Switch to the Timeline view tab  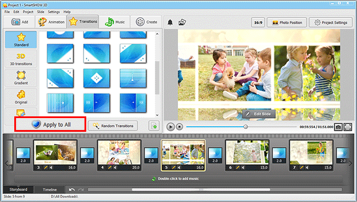click(49, 189)
